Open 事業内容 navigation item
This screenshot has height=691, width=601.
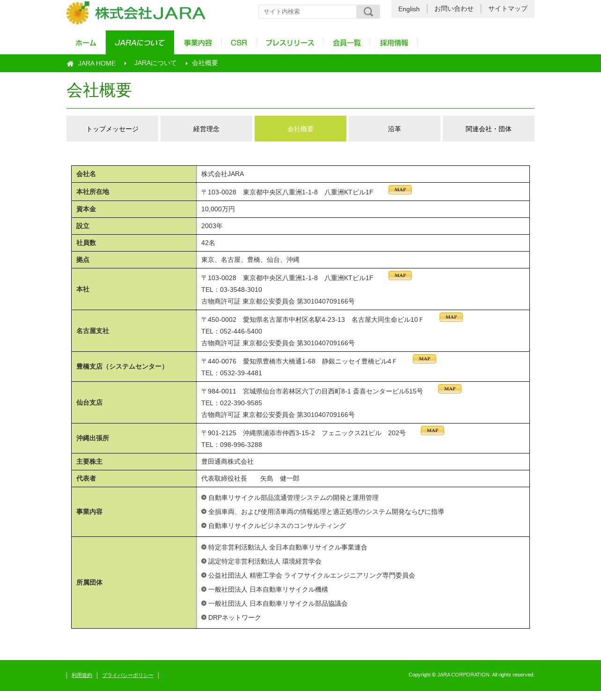pyautogui.click(x=198, y=43)
